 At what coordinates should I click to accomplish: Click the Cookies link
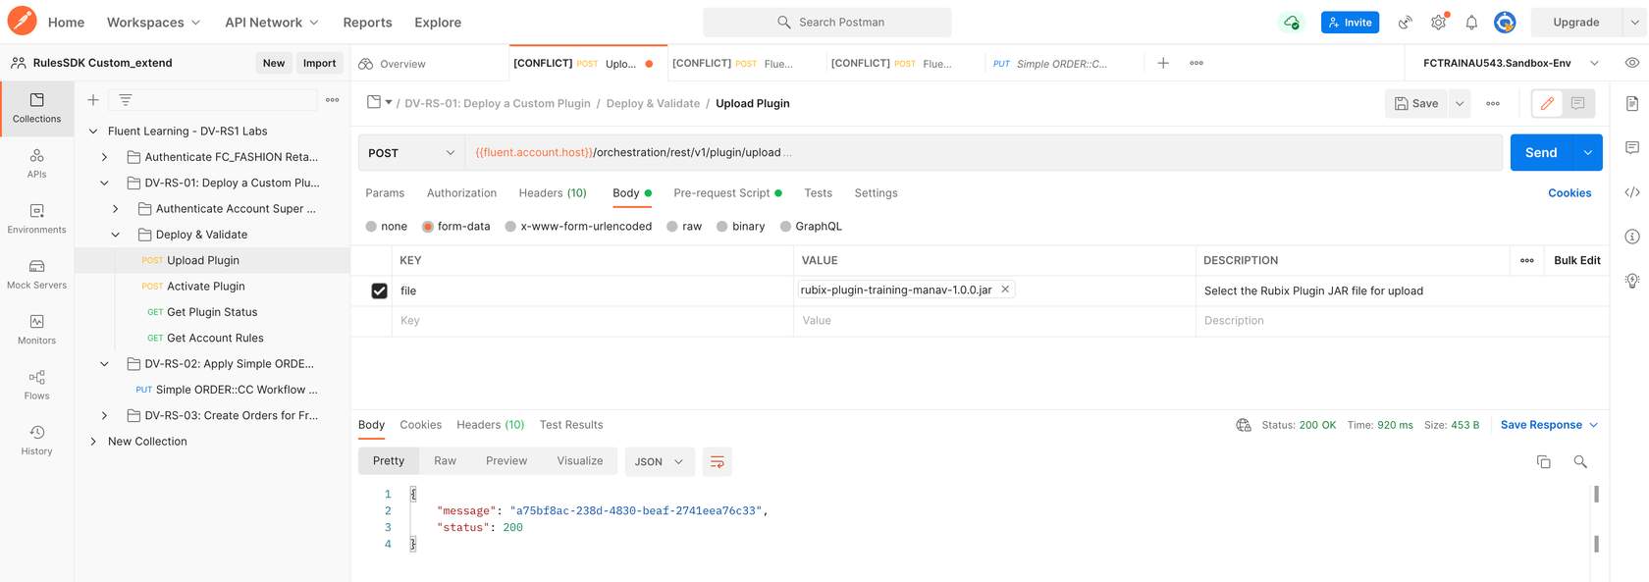click(x=1569, y=193)
